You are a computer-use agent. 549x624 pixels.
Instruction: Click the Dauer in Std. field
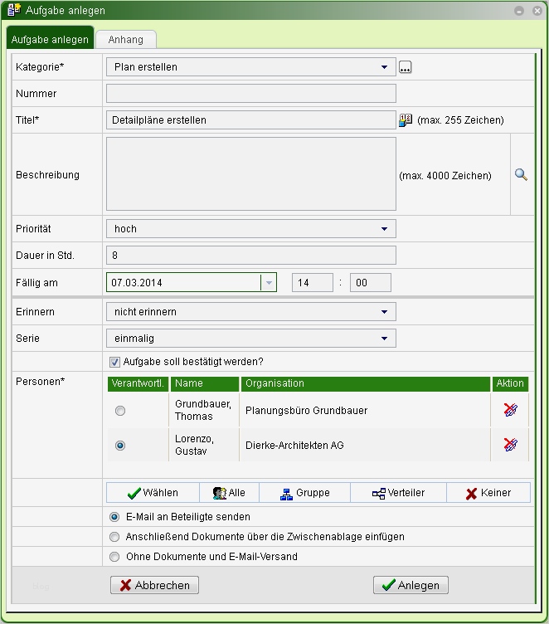tap(251, 255)
